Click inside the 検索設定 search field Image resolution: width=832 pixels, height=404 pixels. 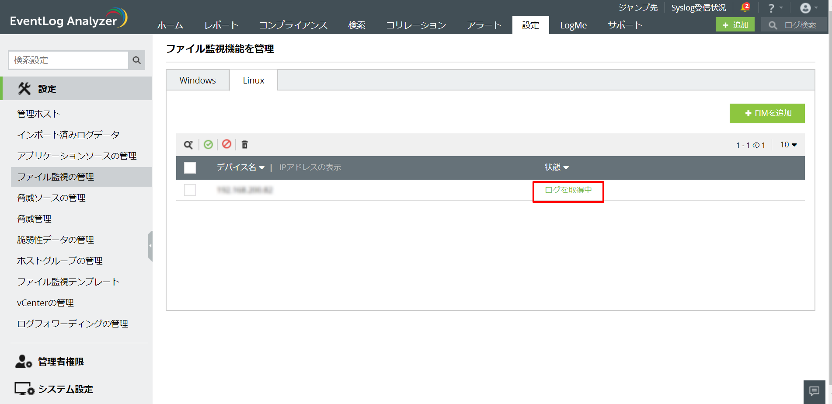tap(68, 60)
